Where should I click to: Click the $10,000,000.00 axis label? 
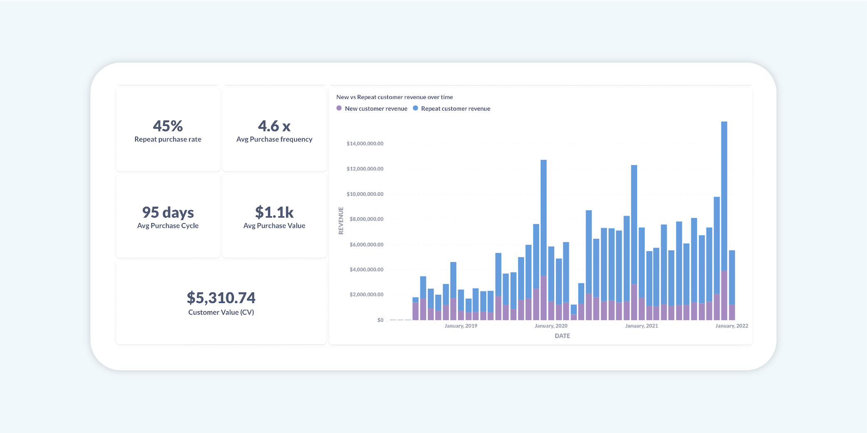365,194
